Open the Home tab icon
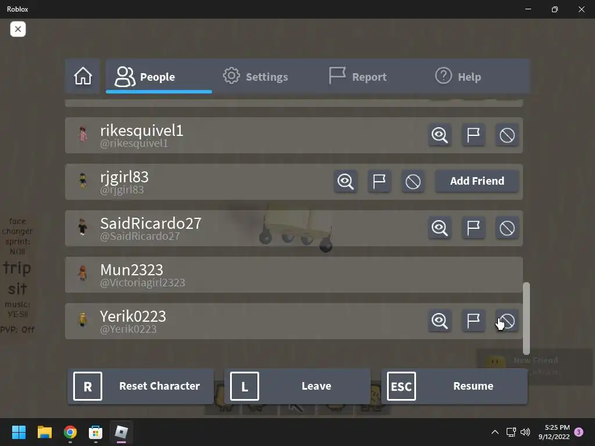This screenshot has height=446, width=595. pos(83,76)
